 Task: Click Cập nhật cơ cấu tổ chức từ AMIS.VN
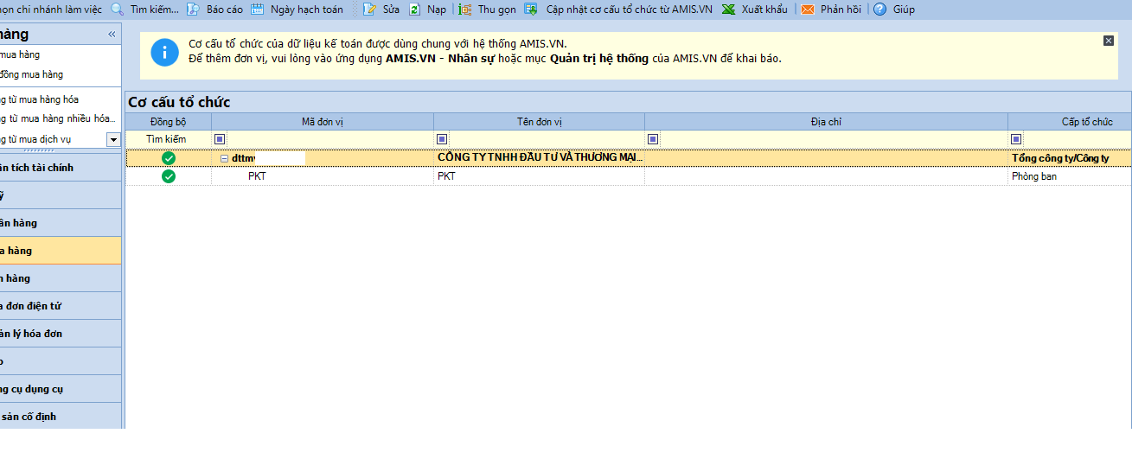click(x=630, y=10)
